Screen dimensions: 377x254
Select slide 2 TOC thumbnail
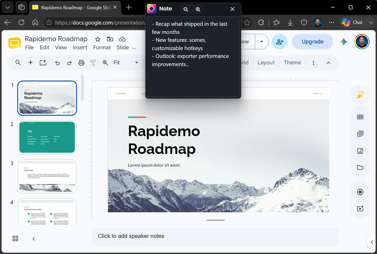tap(47, 137)
